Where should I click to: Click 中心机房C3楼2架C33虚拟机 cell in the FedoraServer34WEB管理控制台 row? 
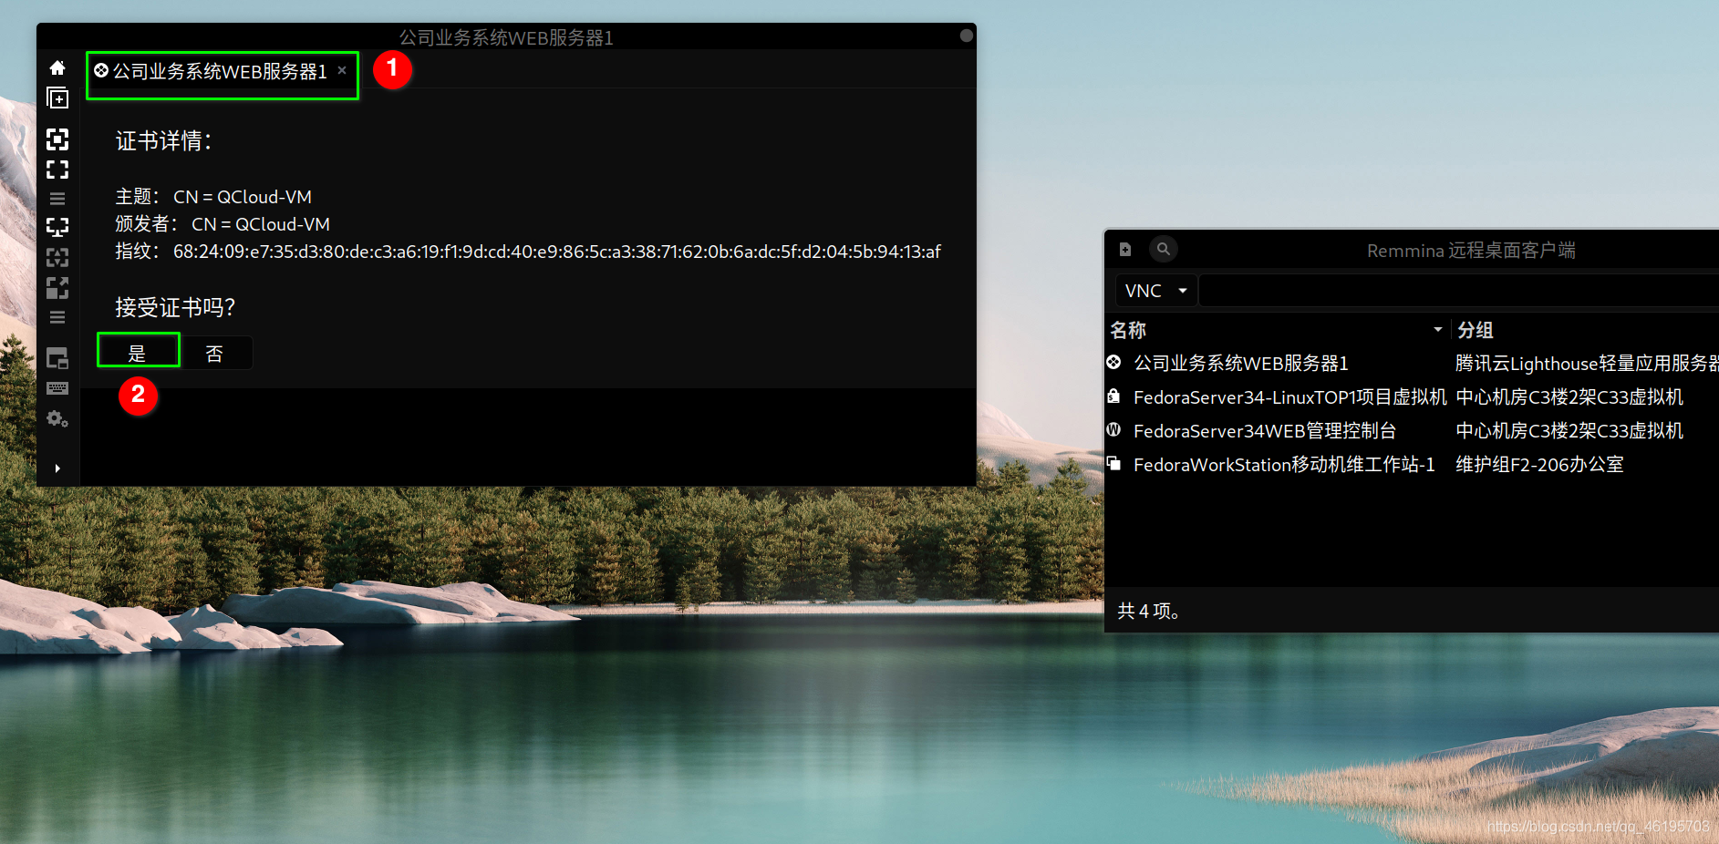pyautogui.click(x=1569, y=431)
